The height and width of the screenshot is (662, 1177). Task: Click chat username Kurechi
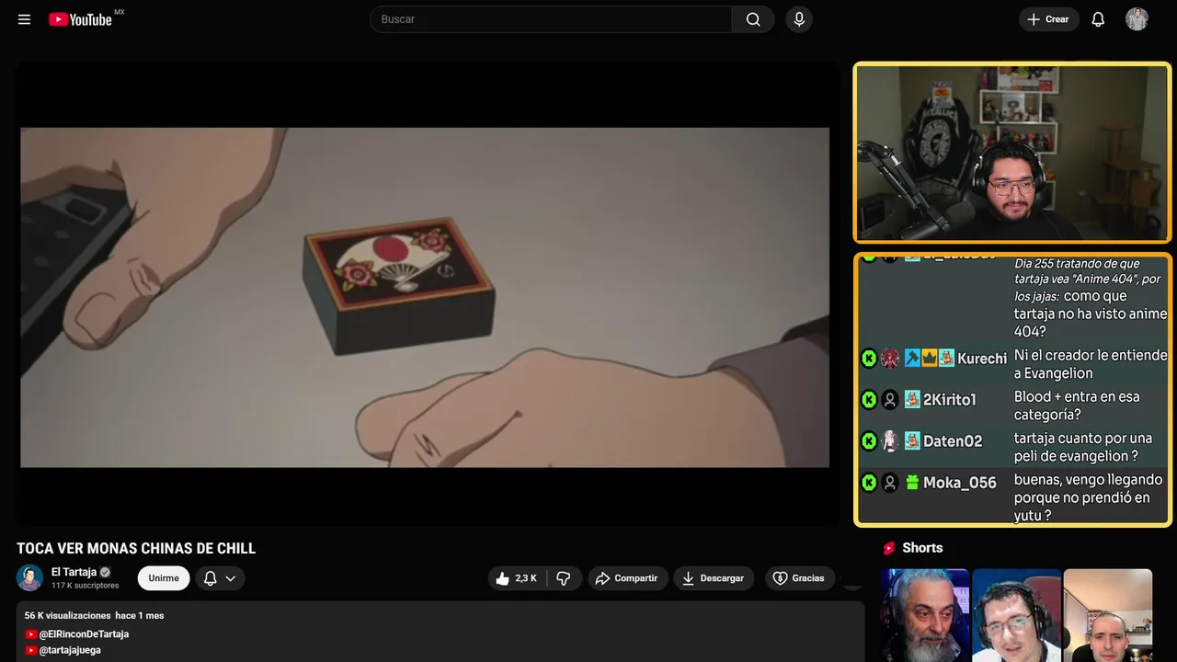point(982,359)
